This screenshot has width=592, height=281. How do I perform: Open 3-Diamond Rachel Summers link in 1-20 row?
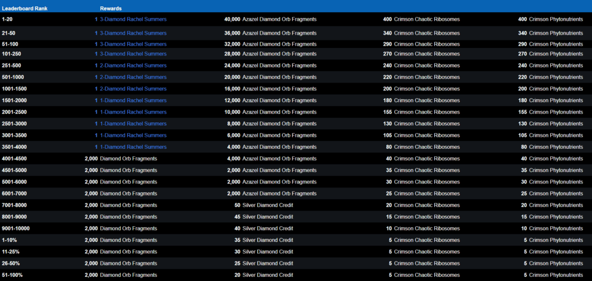[x=133, y=19]
